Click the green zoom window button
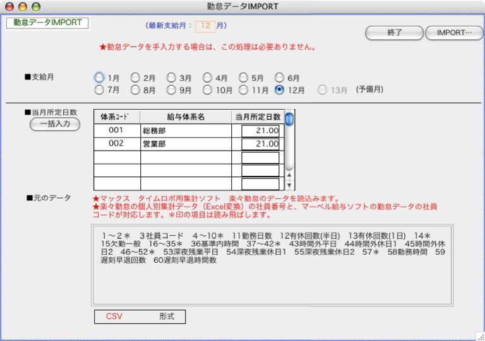 tap(36, 6)
